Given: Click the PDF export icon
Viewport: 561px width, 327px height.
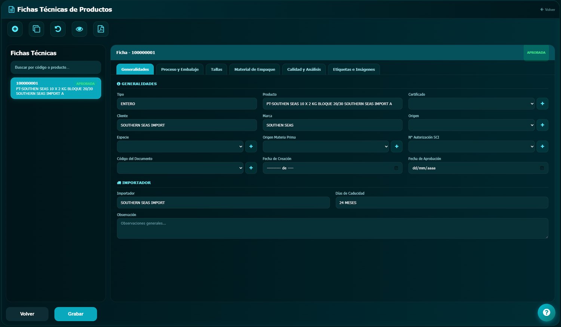Looking at the screenshot, I should pos(101,29).
